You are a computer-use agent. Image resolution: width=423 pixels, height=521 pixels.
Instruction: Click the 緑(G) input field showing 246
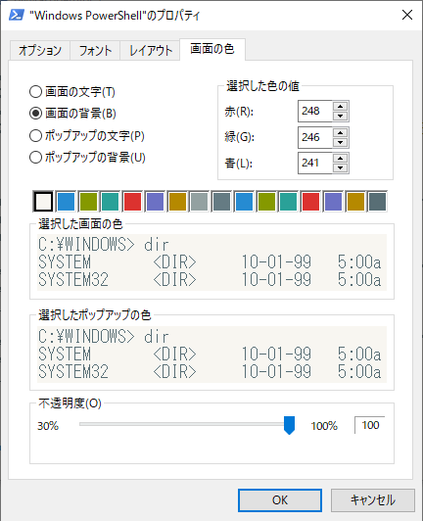click(x=315, y=137)
